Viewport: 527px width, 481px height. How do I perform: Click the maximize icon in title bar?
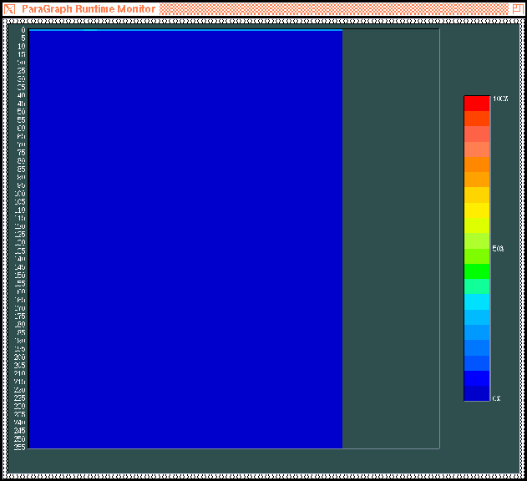pyautogui.click(x=517, y=8)
